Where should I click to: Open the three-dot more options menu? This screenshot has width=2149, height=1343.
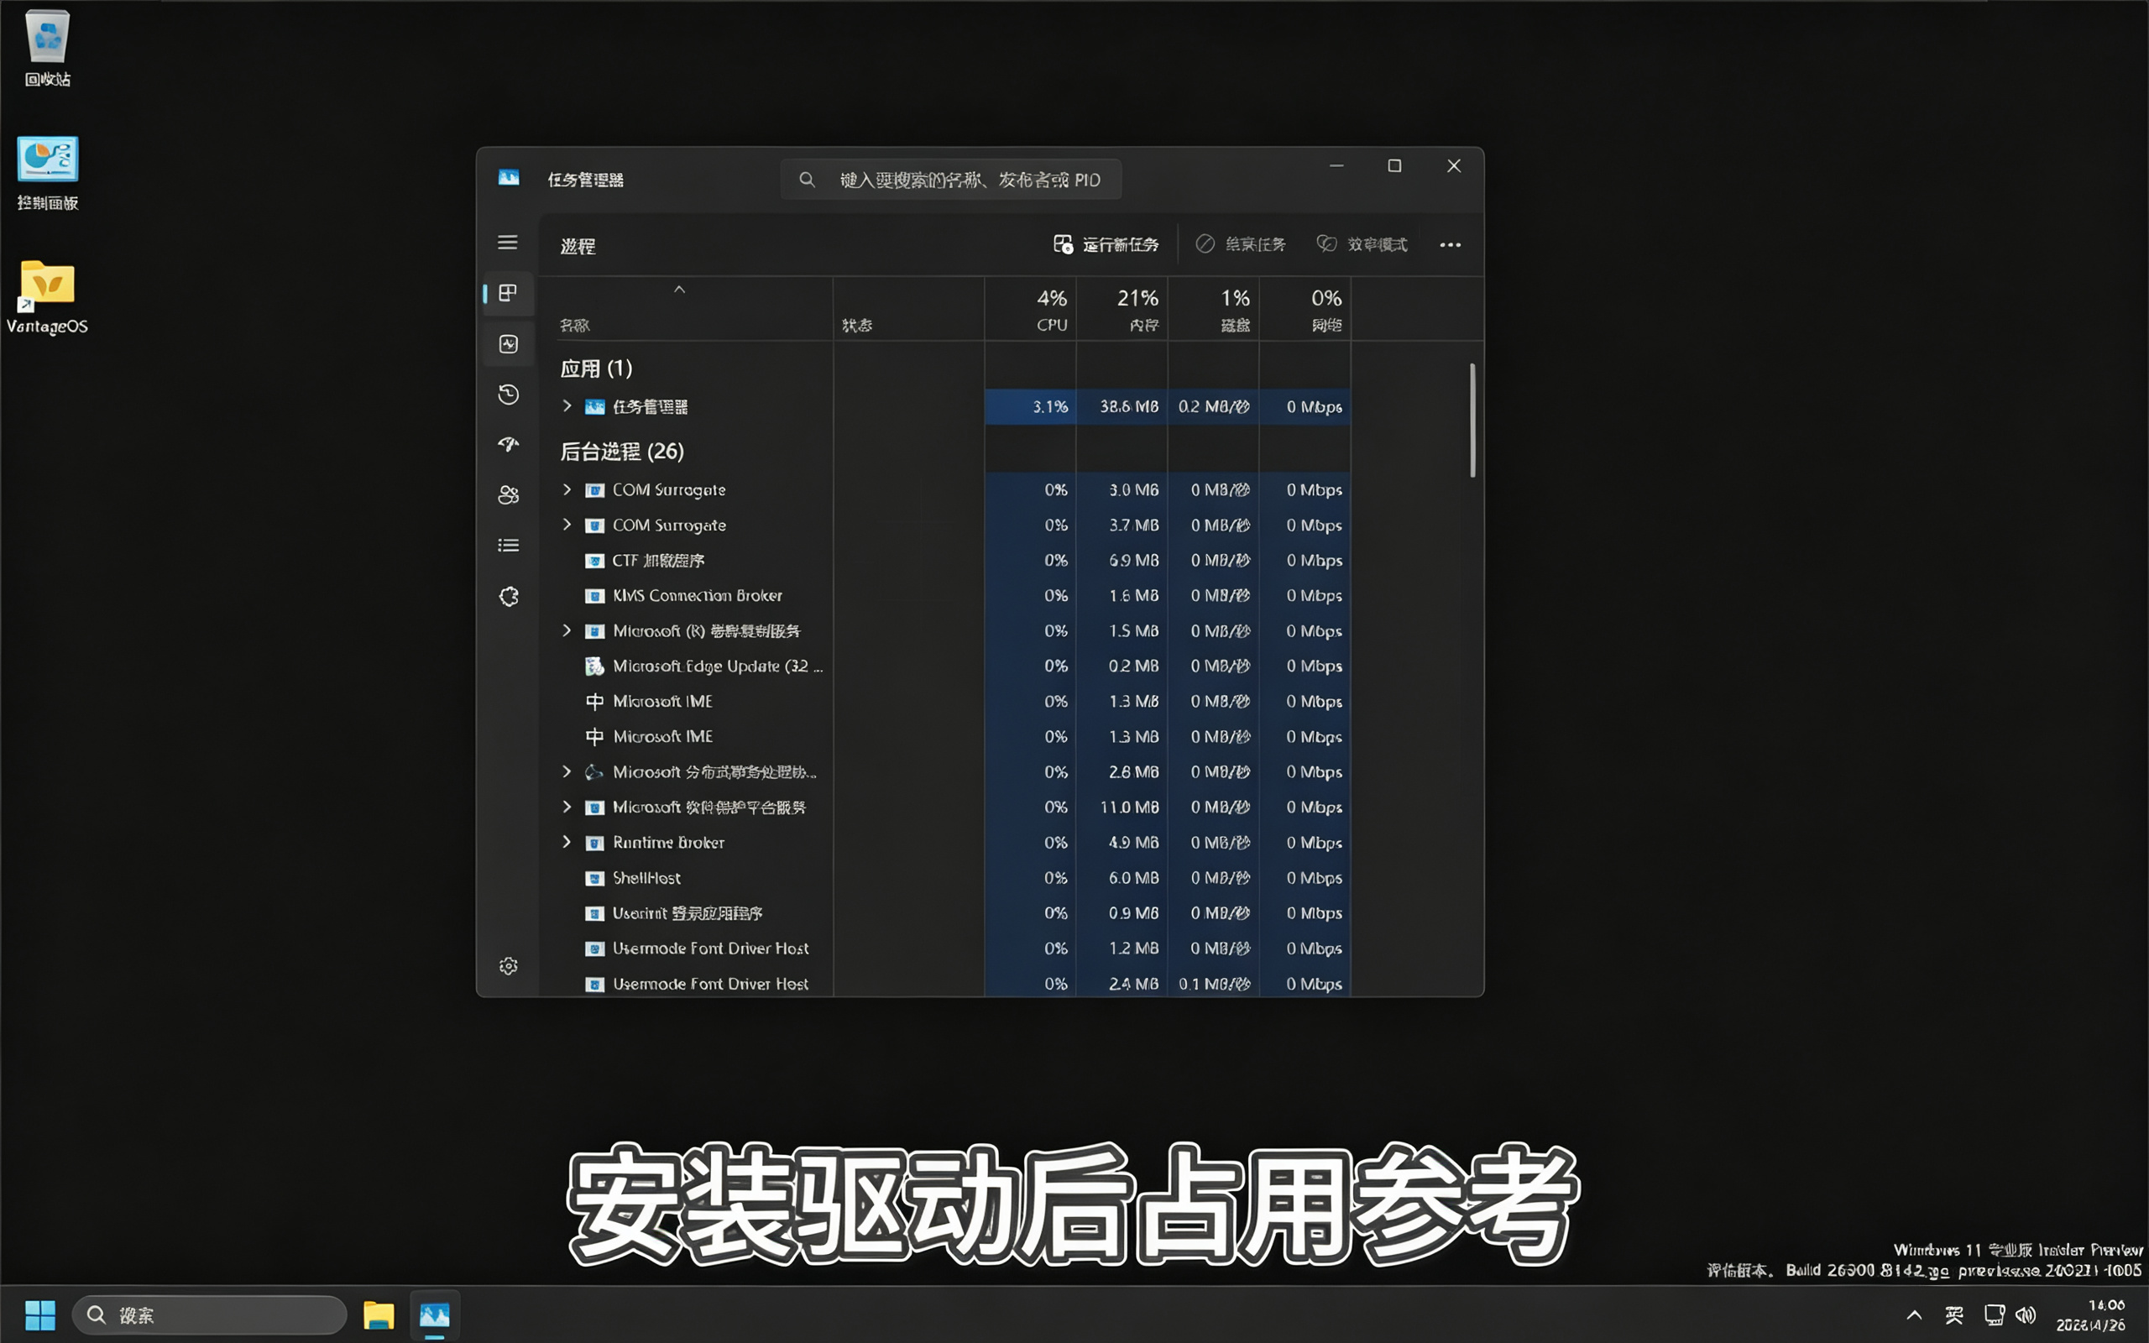(x=1450, y=245)
